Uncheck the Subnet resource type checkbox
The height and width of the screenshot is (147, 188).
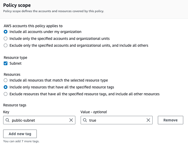(6, 63)
